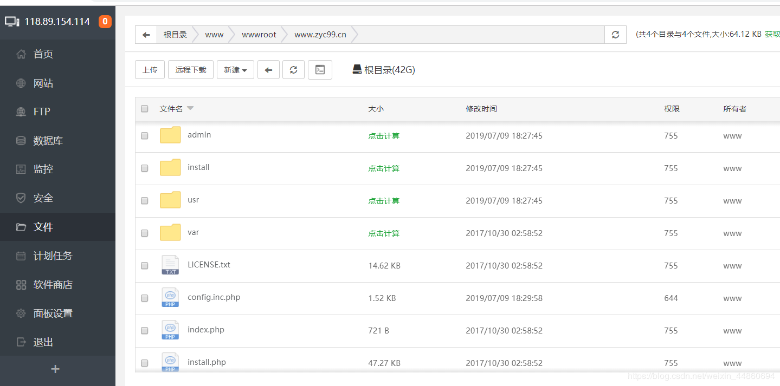Check the box for install.php
The width and height of the screenshot is (780, 386).
pyautogui.click(x=145, y=363)
